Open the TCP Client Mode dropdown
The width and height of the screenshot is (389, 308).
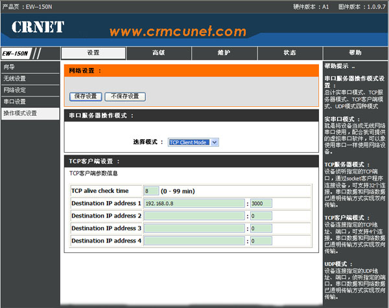point(193,142)
